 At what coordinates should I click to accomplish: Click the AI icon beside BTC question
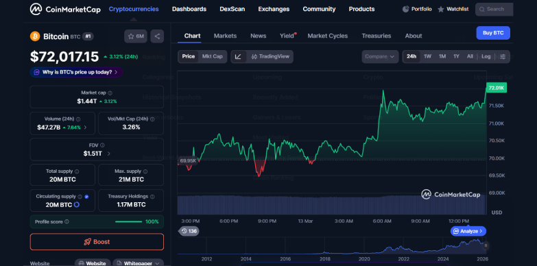pyautogui.click(x=36, y=72)
